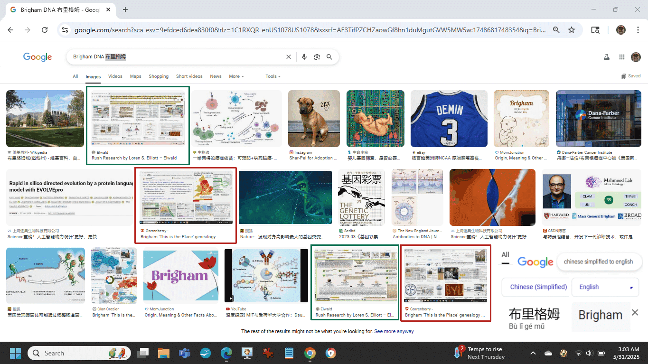Open Saved items link
This screenshot has height=364, width=648.
[x=631, y=76]
